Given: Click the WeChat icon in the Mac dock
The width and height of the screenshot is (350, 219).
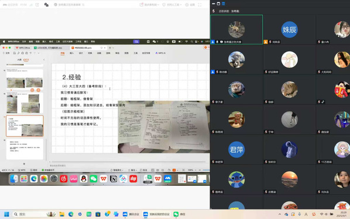Looking at the screenshot, I should point(94,179).
